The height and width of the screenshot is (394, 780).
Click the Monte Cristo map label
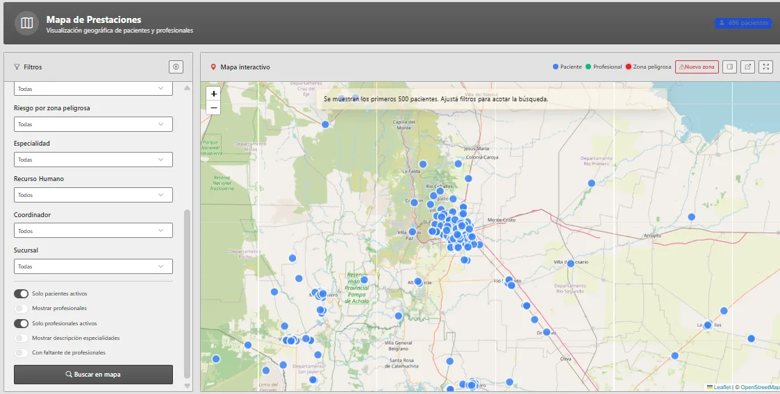click(501, 220)
